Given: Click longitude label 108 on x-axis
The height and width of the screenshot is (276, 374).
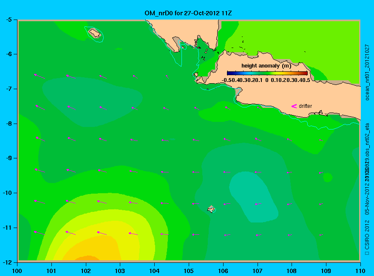Looking at the screenshot, I should click(292, 271).
